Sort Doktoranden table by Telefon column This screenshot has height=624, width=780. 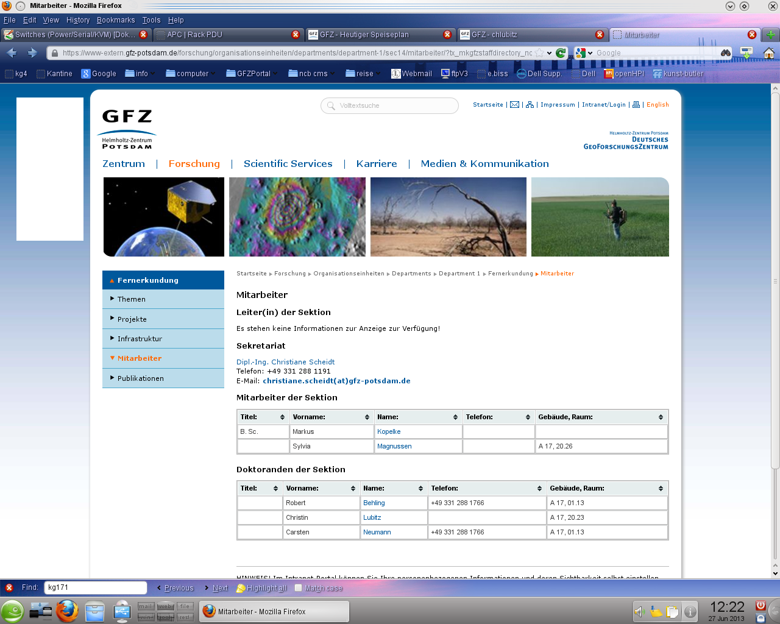[x=487, y=488]
